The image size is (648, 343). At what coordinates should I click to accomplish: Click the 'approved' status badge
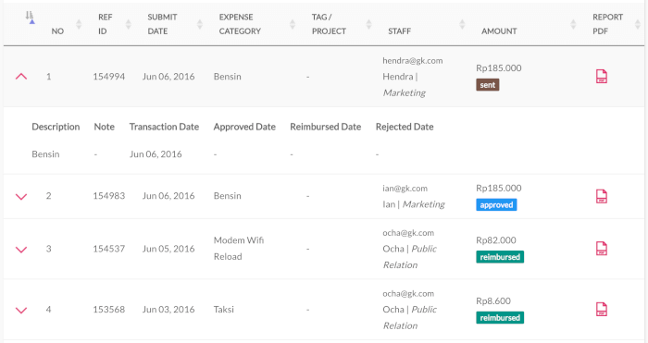click(x=496, y=204)
